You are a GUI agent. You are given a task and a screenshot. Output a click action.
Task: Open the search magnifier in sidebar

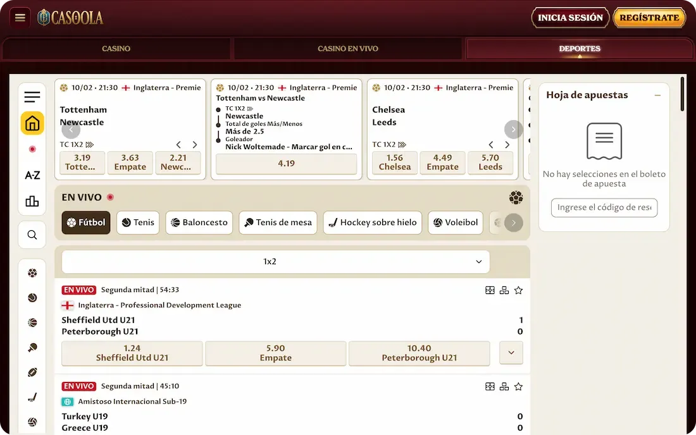point(32,235)
